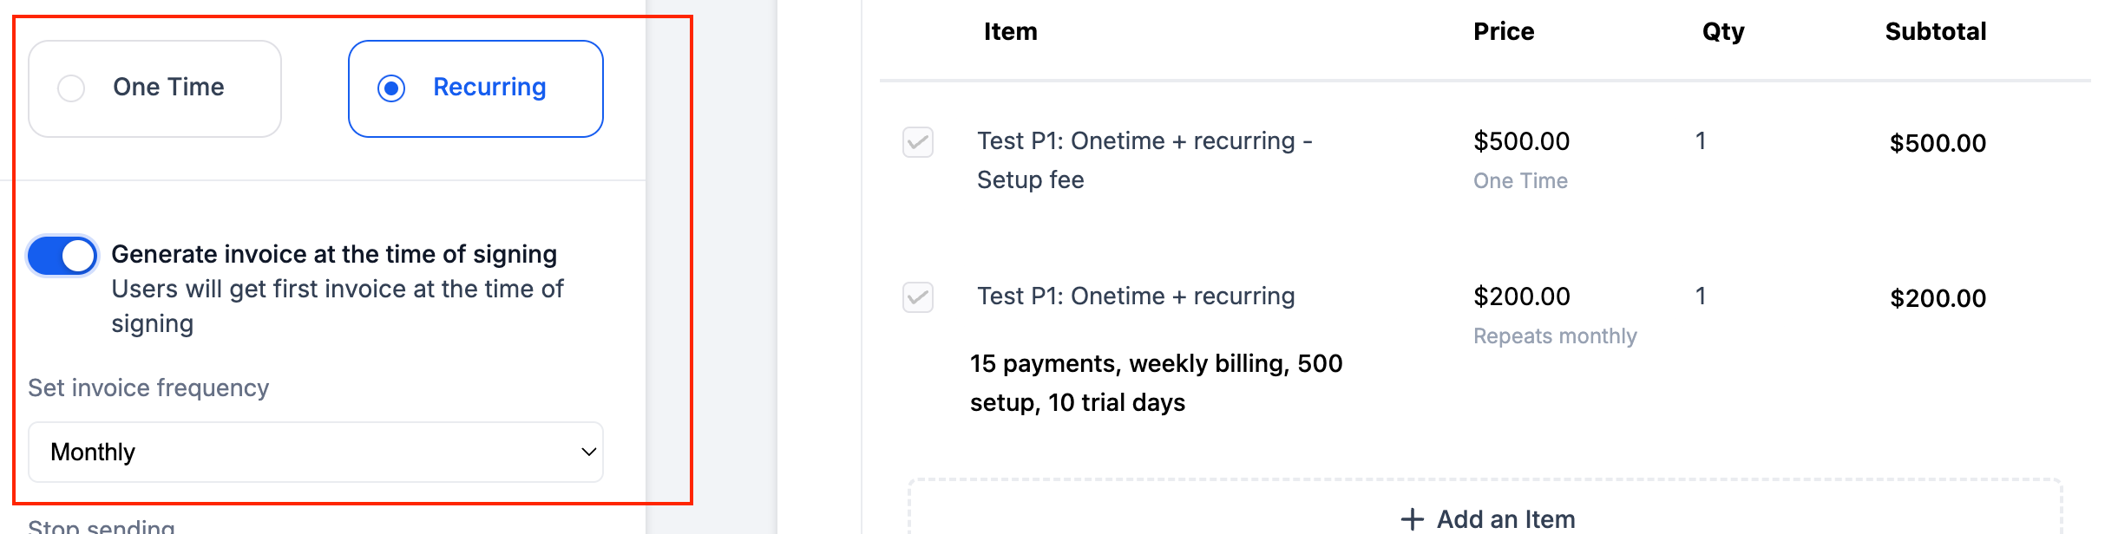Select the Recurring payment option
Image resolution: width=2105 pixels, height=534 pixels.
[391, 88]
